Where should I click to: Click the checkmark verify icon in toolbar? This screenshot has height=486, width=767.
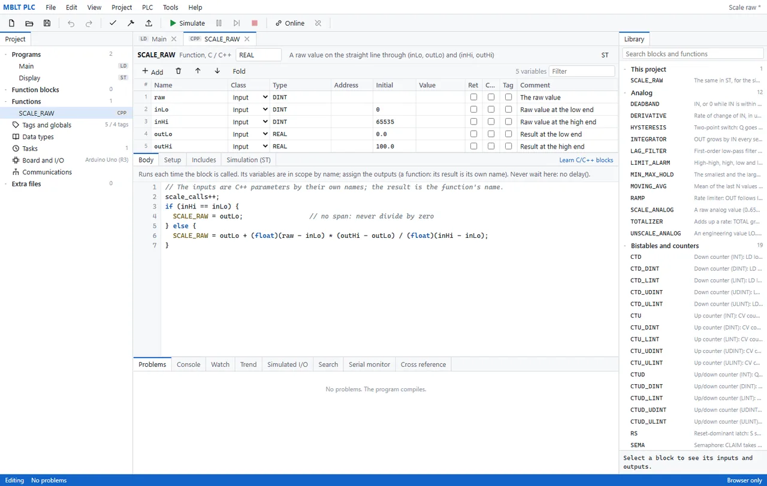click(113, 23)
